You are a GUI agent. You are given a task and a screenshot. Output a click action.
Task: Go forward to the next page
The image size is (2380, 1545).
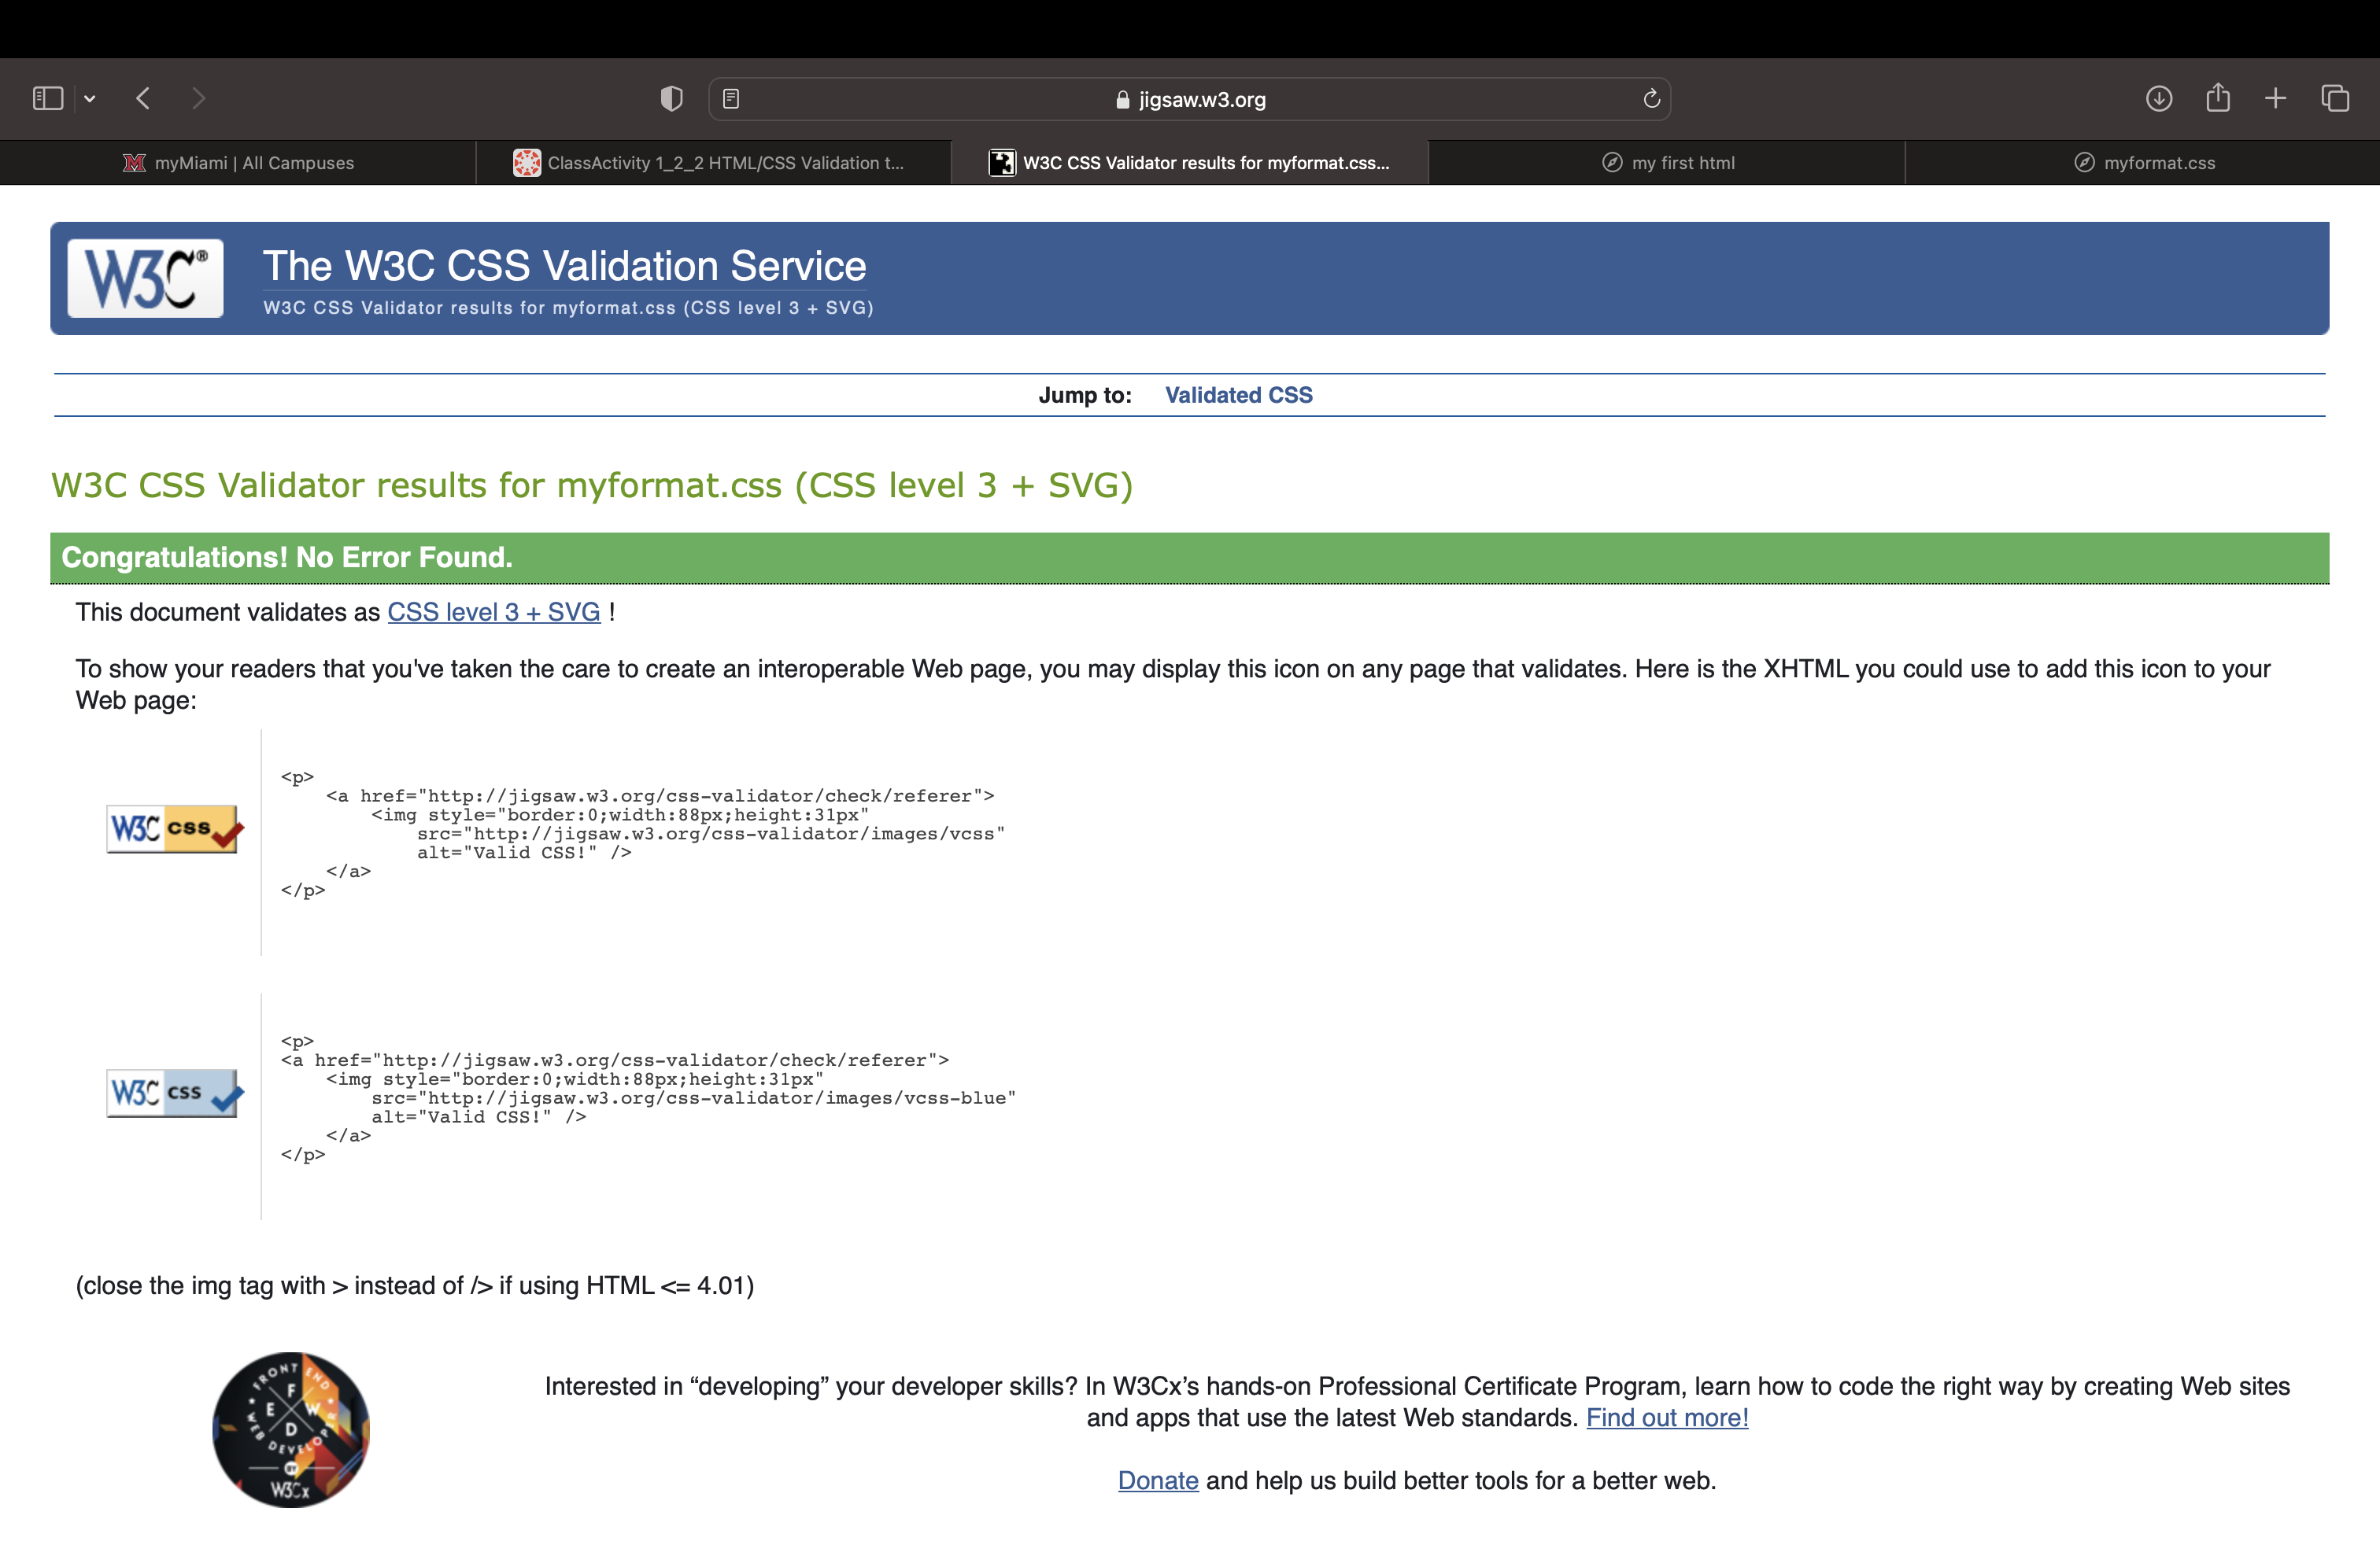[x=198, y=98]
